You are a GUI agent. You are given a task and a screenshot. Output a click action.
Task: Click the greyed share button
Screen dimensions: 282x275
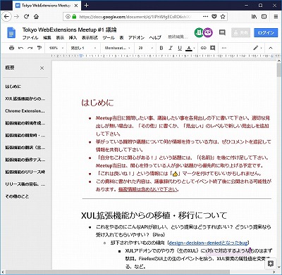pos(240,32)
